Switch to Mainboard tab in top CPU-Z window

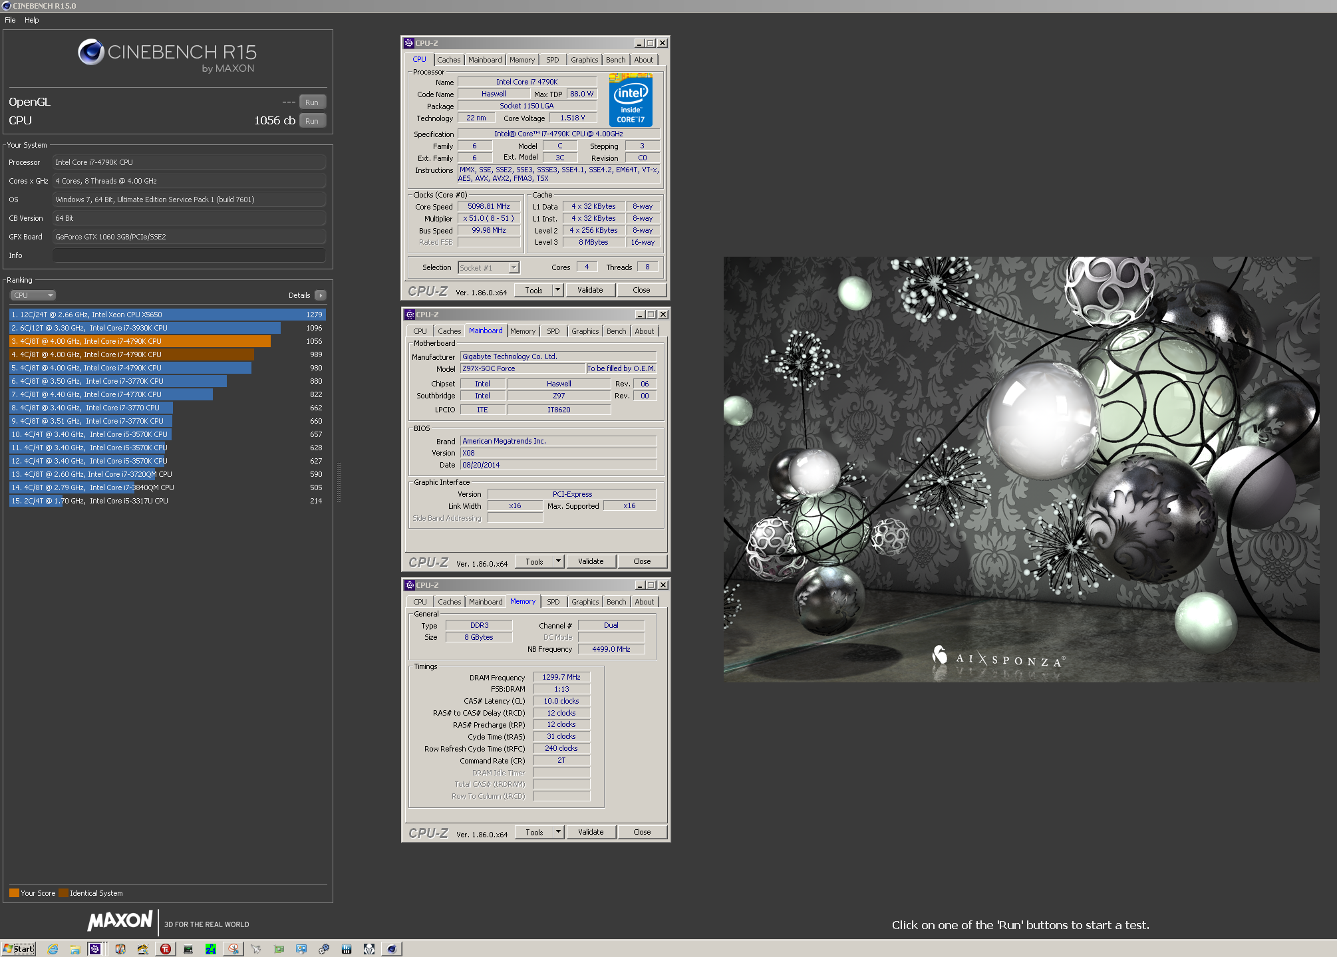click(485, 60)
